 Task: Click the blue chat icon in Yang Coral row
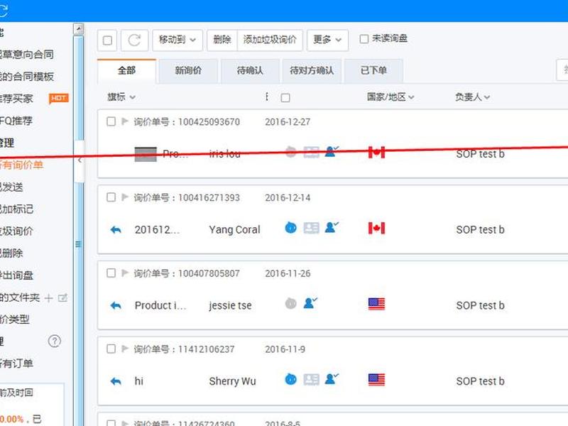pos(290,227)
